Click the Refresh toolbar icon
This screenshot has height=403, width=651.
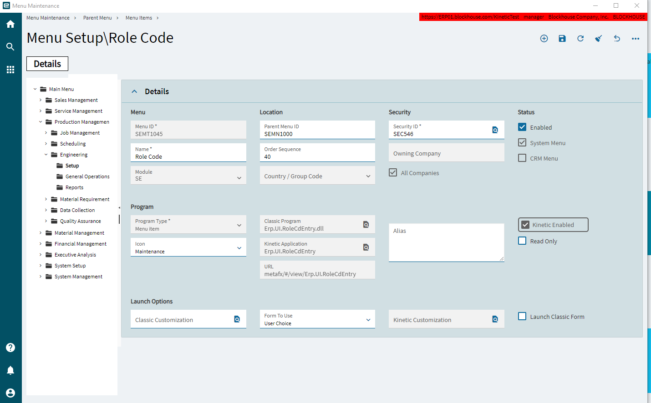pyautogui.click(x=580, y=39)
